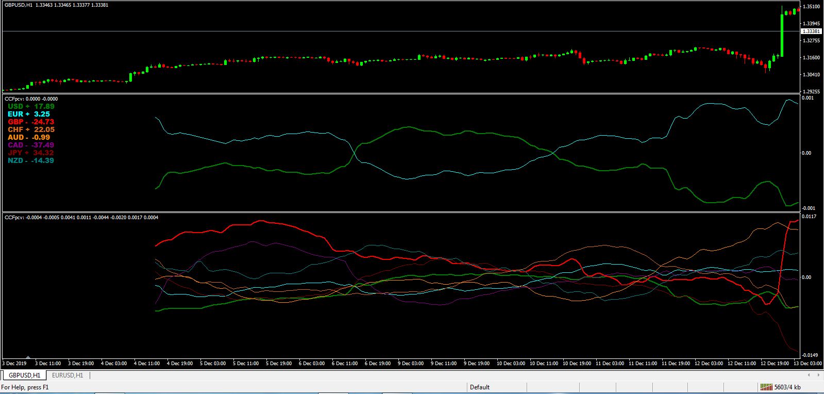This screenshot has width=824, height=394.
Task: Click the connection status bars icon
Action: pos(766,387)
